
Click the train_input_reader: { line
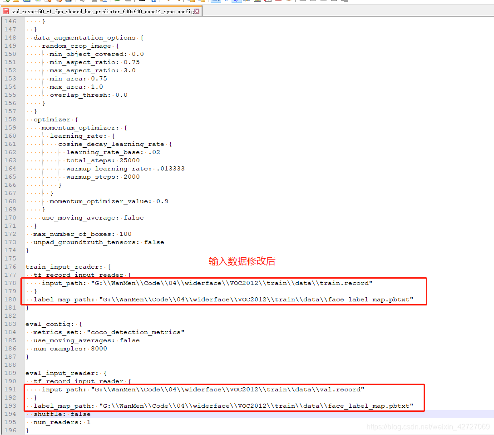[x=68, y=267]
